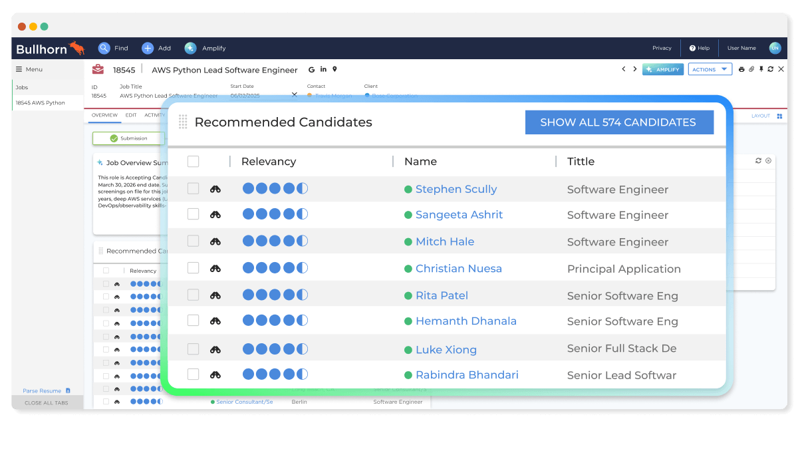Open the Privacy link
This screenshot has height=451, width=798.
pyautogui.click(x=662, y=48)
